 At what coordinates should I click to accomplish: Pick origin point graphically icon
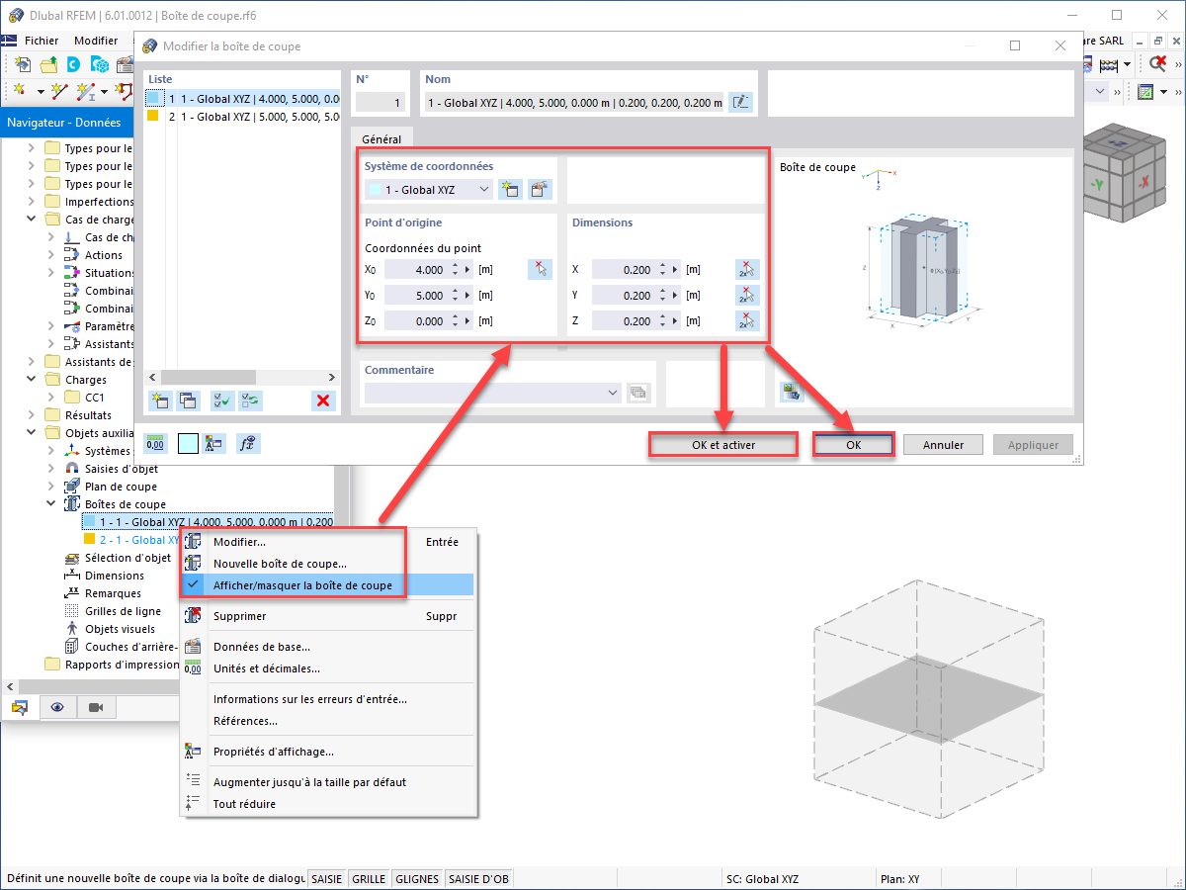click(540, 269)
